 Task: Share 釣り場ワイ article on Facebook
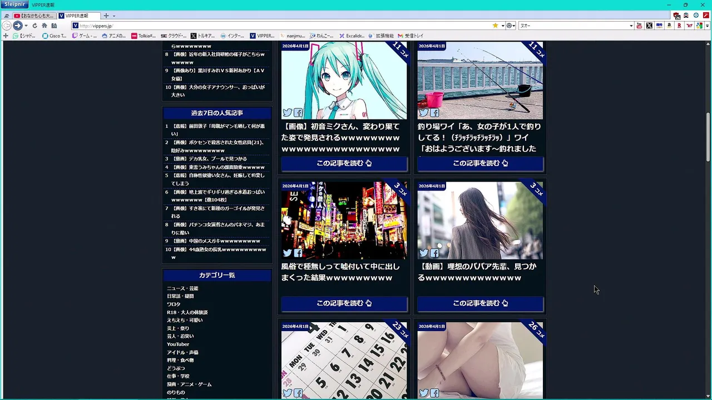434,113
